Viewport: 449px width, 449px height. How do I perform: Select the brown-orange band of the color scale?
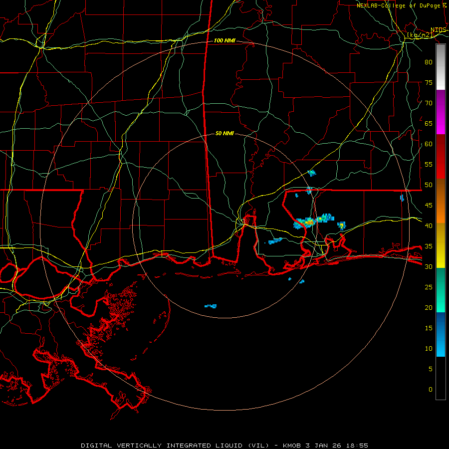pyautogui.click(x=441, y=201)
